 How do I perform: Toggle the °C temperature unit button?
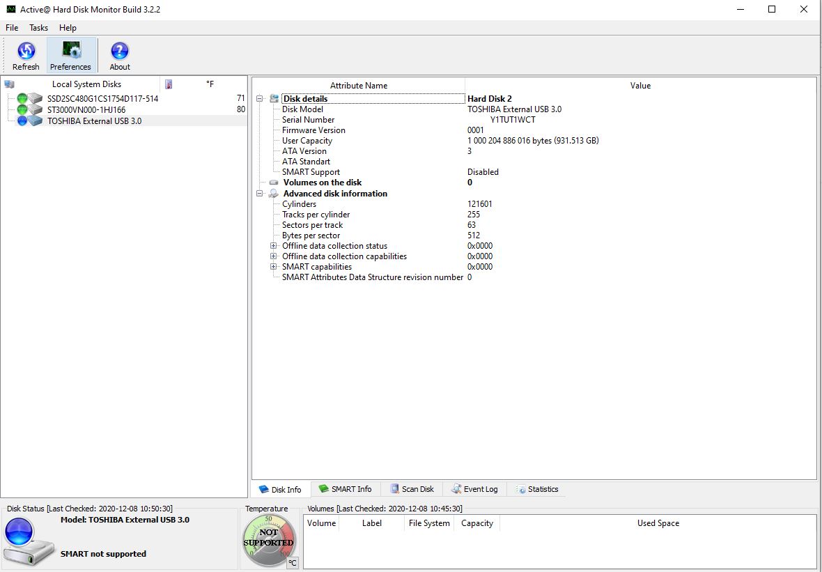click(292, 562)
